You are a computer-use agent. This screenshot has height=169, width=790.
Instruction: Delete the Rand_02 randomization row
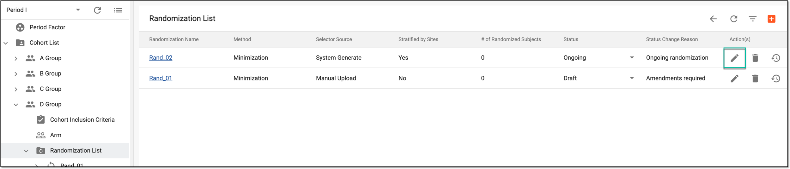[755, 58]
